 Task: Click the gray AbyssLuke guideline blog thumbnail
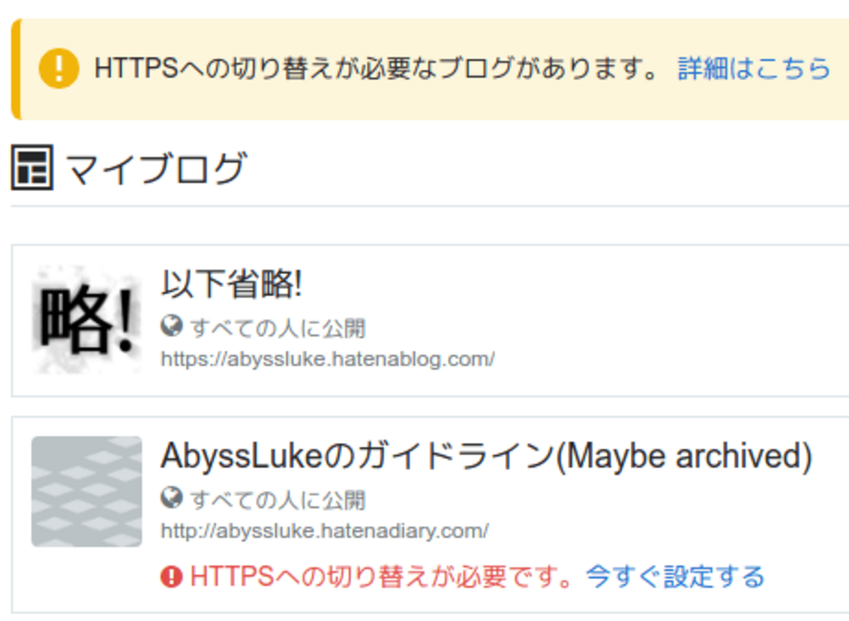point(86,491)
